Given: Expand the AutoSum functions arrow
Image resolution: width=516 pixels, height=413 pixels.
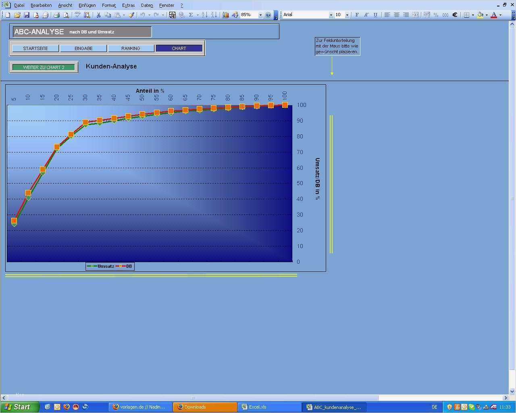Looking at the screenshot, I should (x=197, y=15).
